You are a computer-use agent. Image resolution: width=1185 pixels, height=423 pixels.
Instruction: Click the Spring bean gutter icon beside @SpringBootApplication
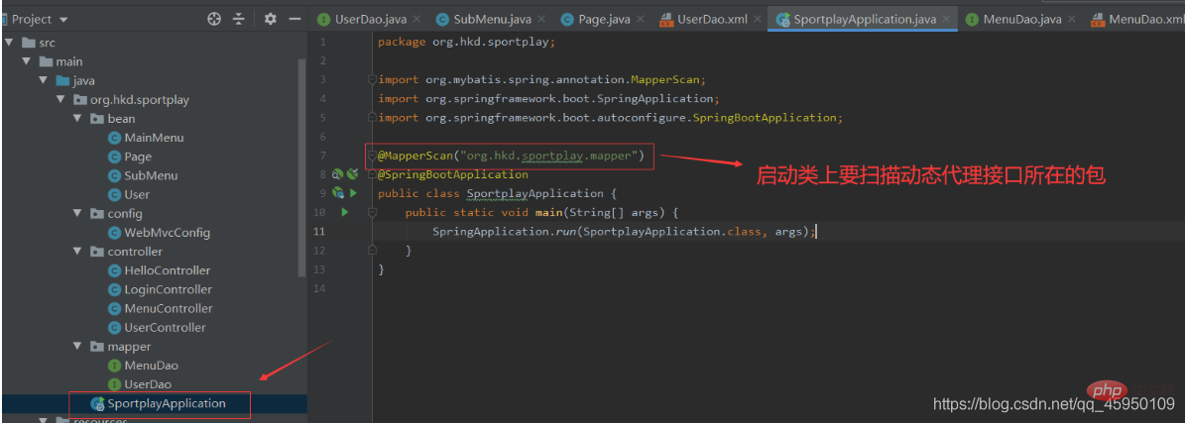click(x=351, y=174)
